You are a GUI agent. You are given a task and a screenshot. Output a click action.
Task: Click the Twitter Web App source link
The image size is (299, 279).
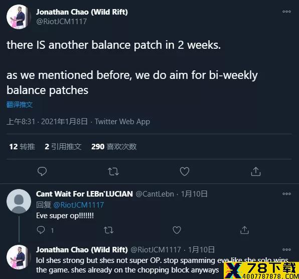click(x=122, y=122)
